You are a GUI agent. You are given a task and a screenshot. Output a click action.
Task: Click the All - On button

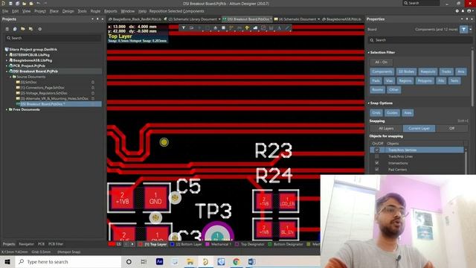[x=382, y=63]
